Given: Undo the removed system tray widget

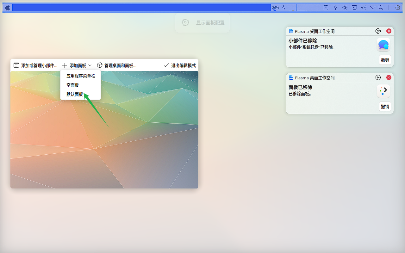Looking at the screenshot, I should [385, 60].
